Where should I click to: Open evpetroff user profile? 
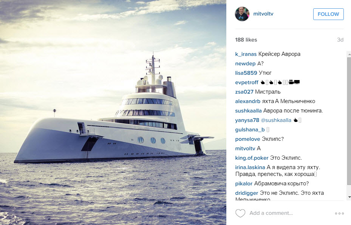tap(247, 83)
